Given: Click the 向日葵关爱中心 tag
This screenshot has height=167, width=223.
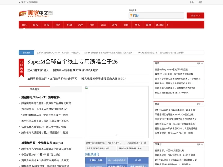Looking at the screenshot, I should pos(115,143).
